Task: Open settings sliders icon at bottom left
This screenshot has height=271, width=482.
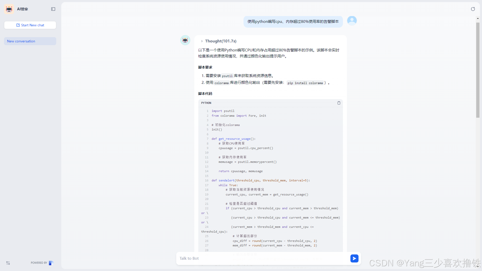Action: pyautogui.click(x=8, y=263)
